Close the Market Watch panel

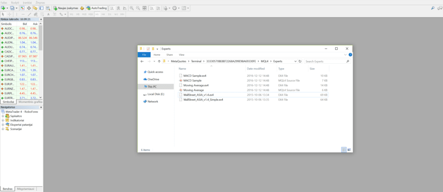tap(41, 19)
